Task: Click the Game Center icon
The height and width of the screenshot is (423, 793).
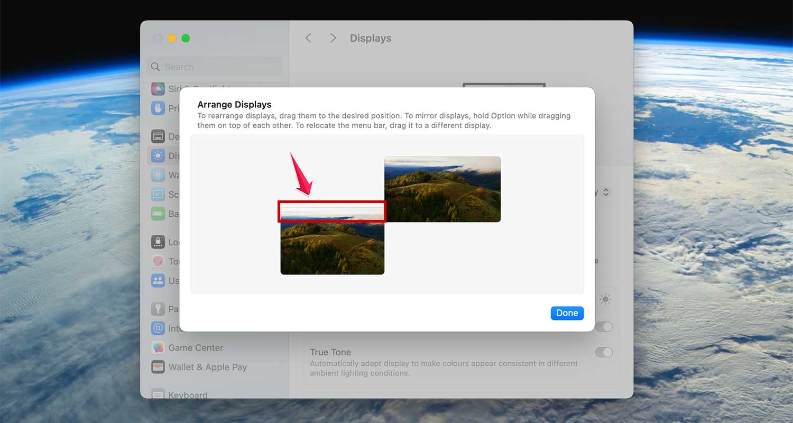Action: click(158, 347)
